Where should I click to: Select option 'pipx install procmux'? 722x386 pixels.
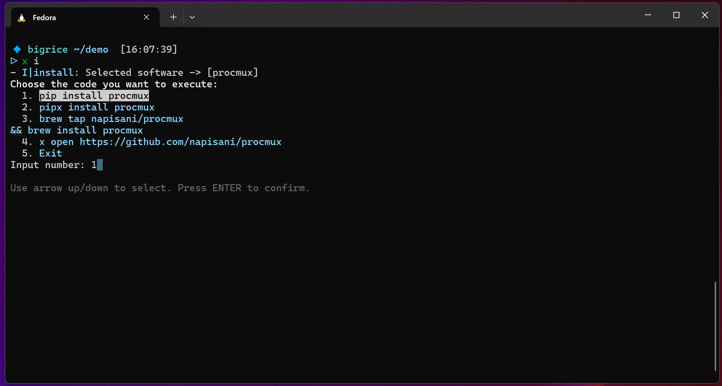97,107
